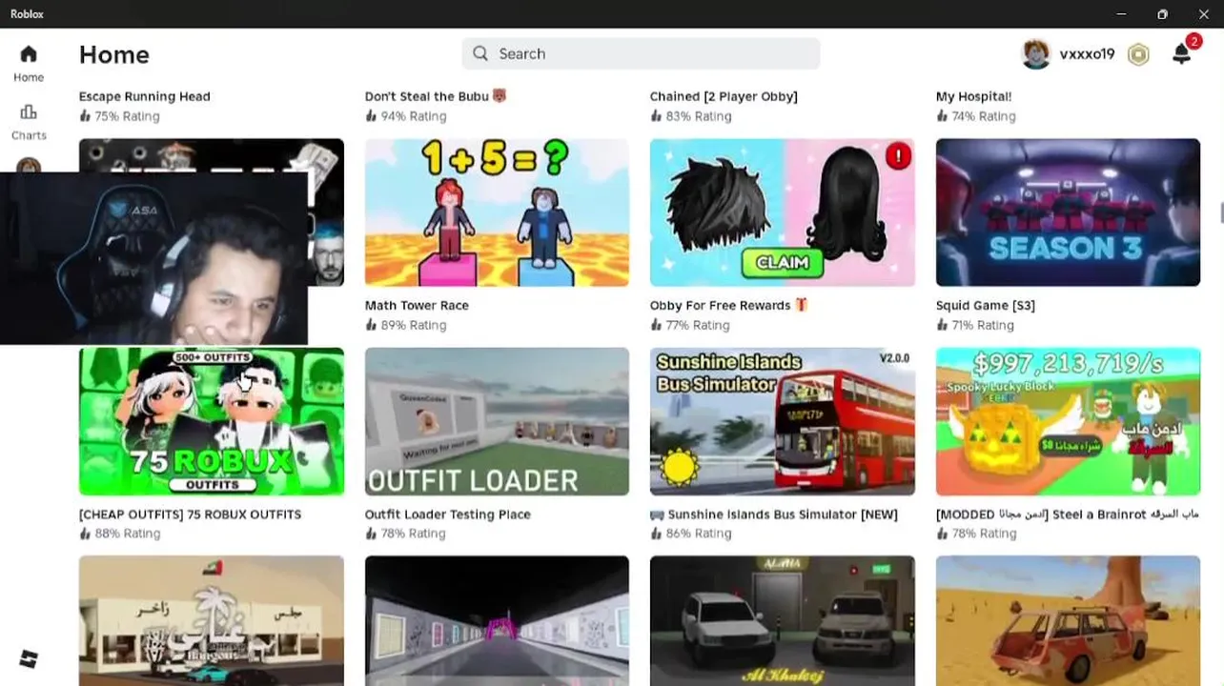Click Chained [2 Player Obby] title
The image size is (1224, 686).
[x=724, y=96]
